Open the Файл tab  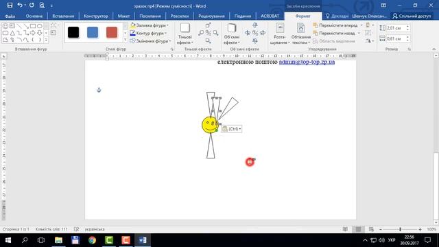coord(10,16)
